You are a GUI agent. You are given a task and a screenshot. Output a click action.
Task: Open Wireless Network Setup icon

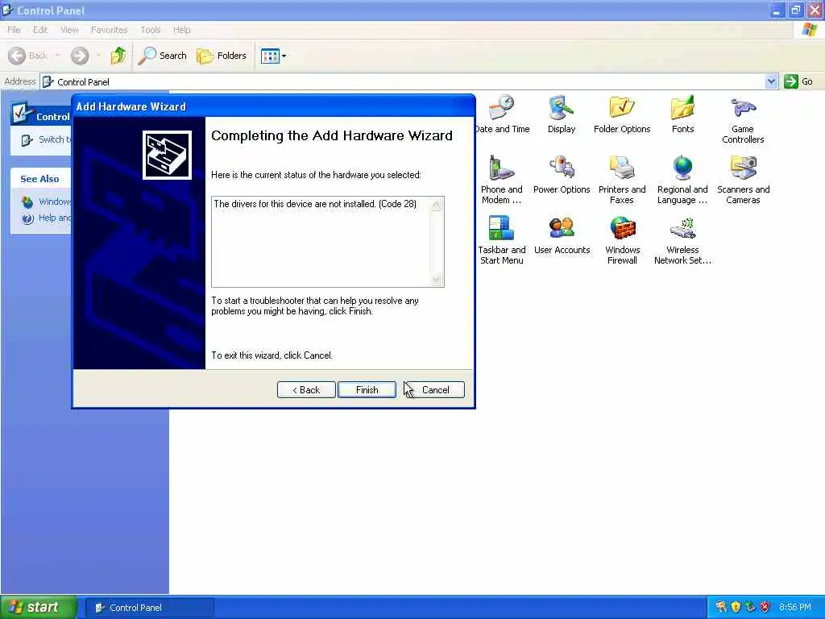point(682,240)
